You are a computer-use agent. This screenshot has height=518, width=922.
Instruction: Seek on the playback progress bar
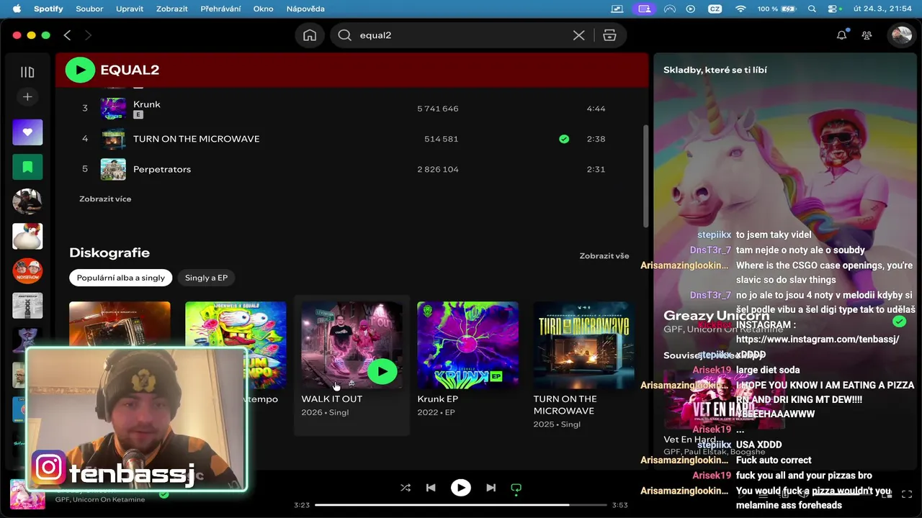(461, 505)
